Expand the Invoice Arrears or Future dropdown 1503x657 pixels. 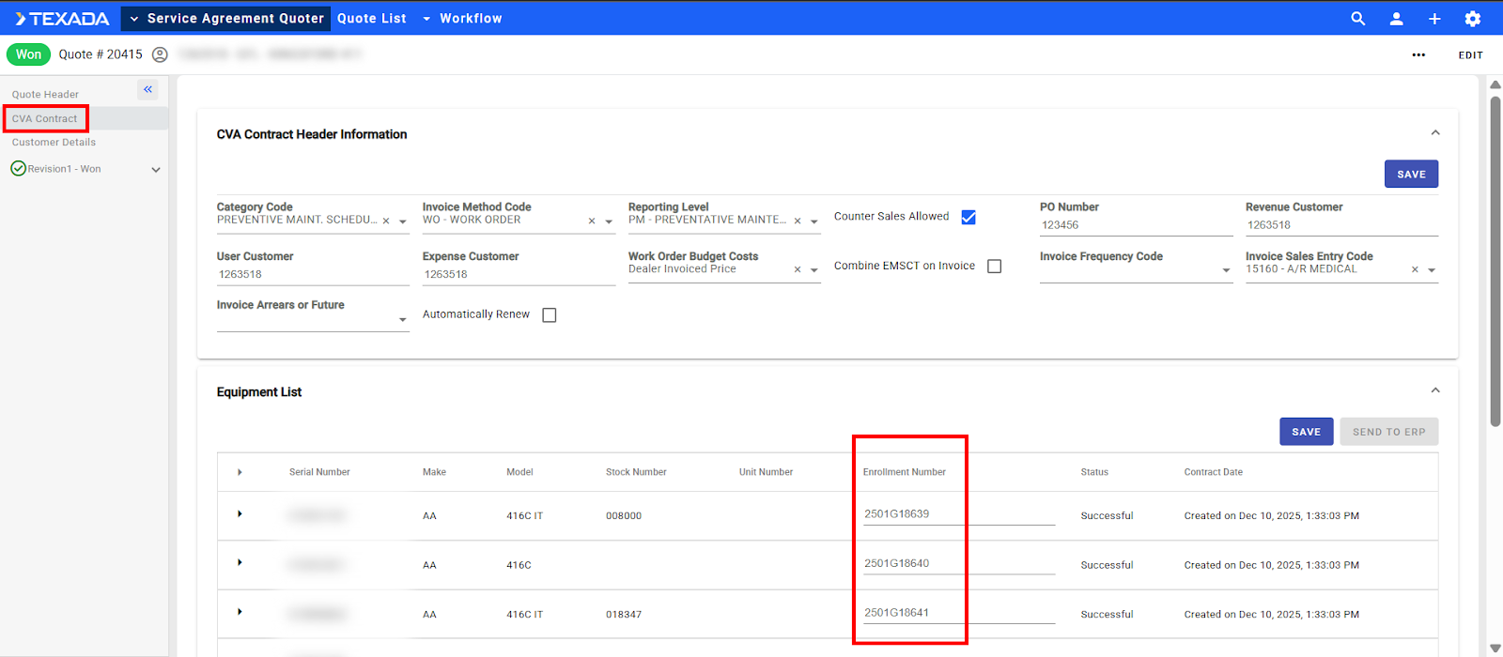click(x=403, y=320)
